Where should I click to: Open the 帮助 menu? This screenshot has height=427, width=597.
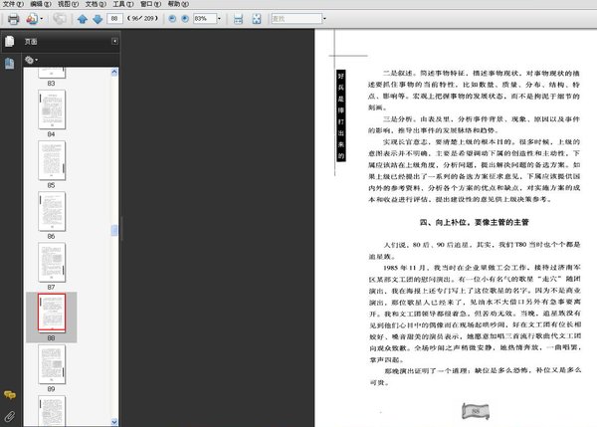pyautogui.click(x=178, y=4)
